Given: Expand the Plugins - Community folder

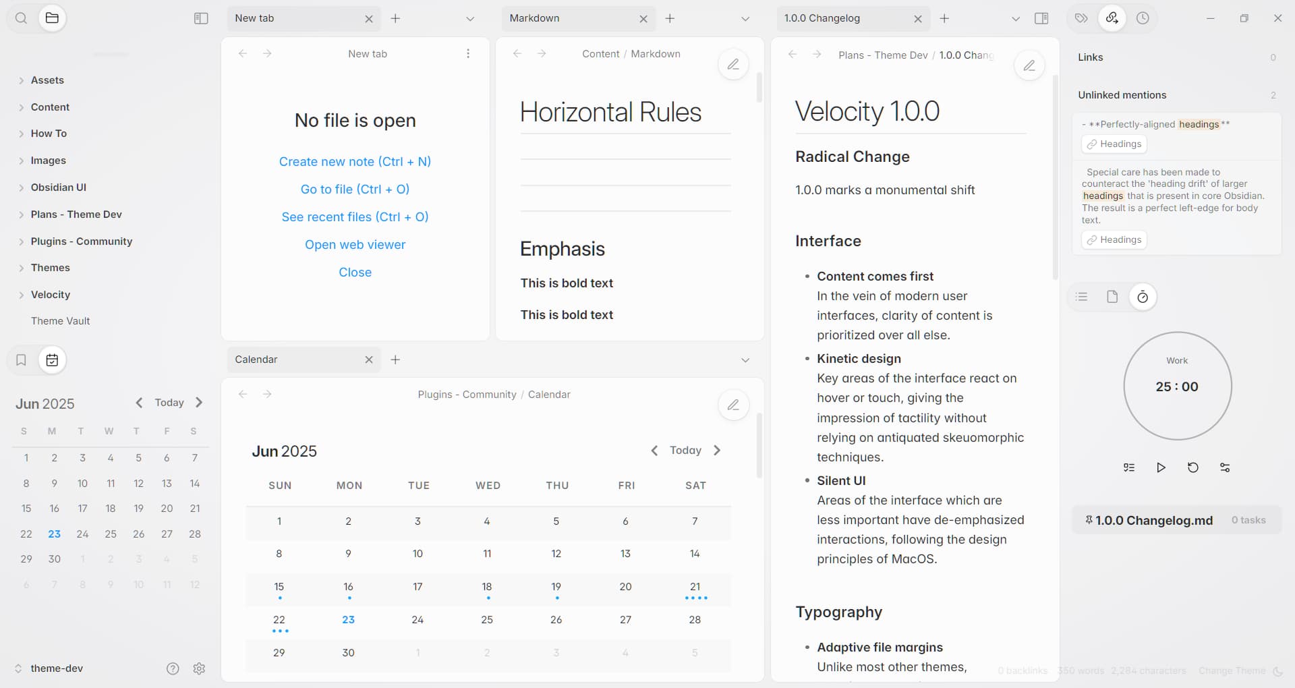Looking at the screenshot, I should [81, 241].
